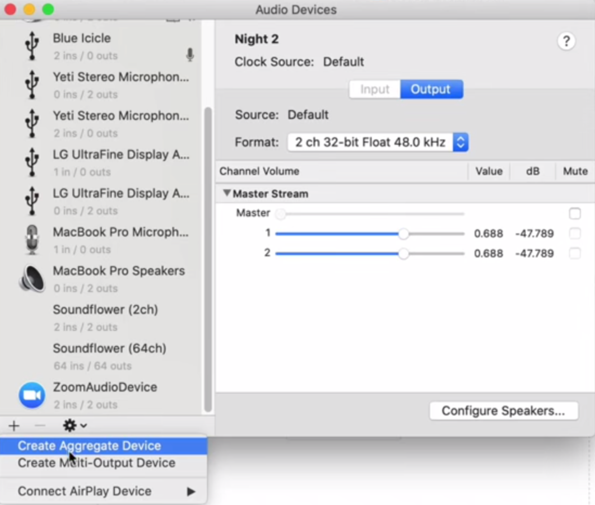Click the ZoomAudioDevice camera icon
Screen dimensions: 595x505
pyautogui.click(x=32, y=395)
